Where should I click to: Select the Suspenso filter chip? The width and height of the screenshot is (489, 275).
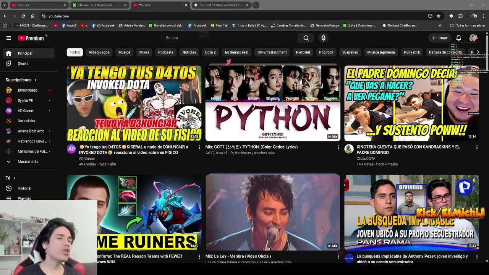tap(350, 52)
